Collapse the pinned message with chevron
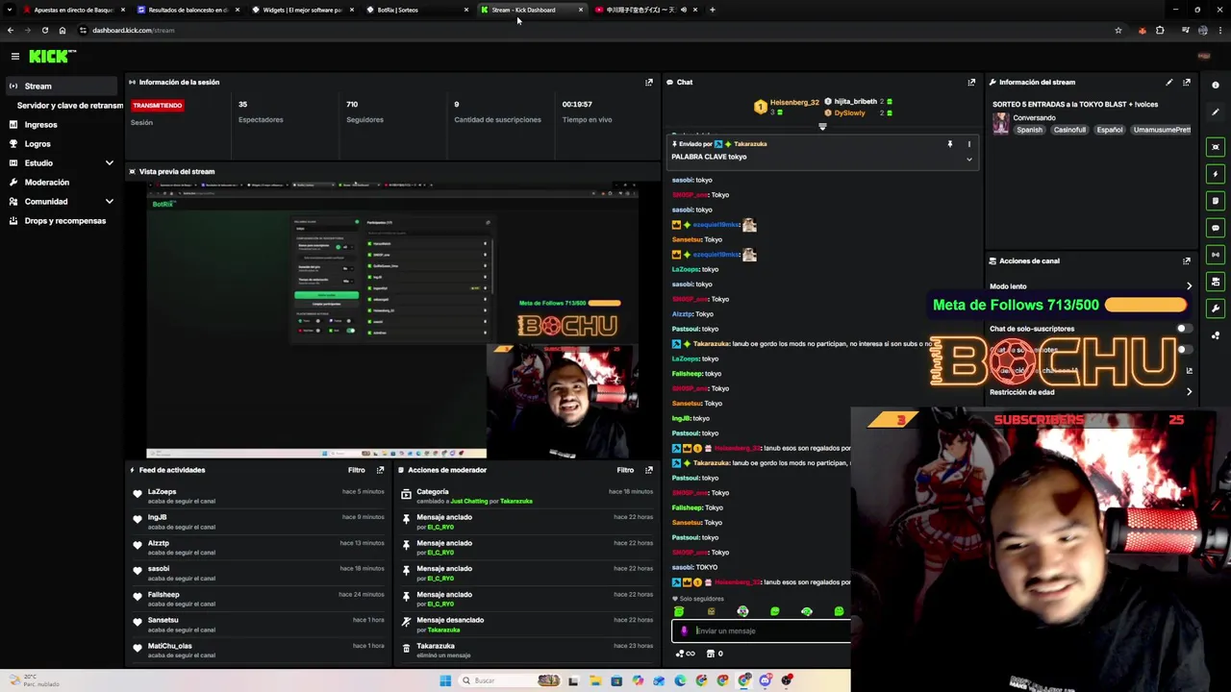1231x692 pixels. pos(968,160)
